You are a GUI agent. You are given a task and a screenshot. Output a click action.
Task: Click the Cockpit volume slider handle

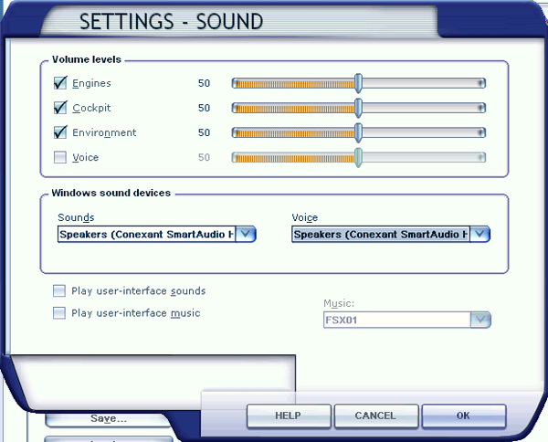click(358, 108)
